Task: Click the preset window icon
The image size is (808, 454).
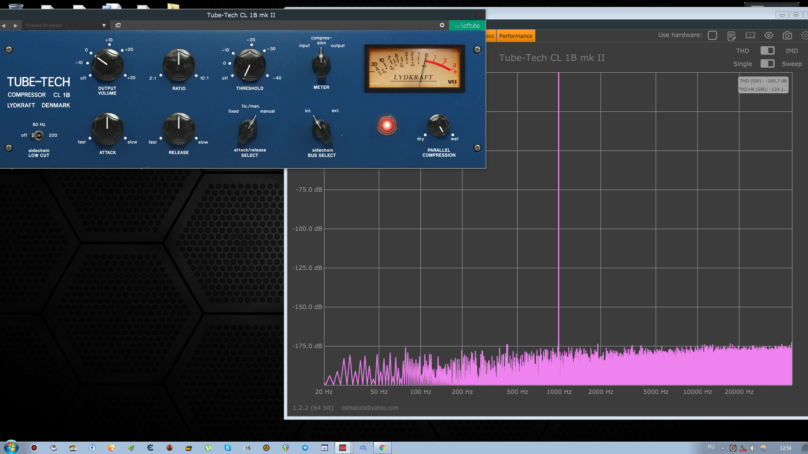Action: [118, 25]
